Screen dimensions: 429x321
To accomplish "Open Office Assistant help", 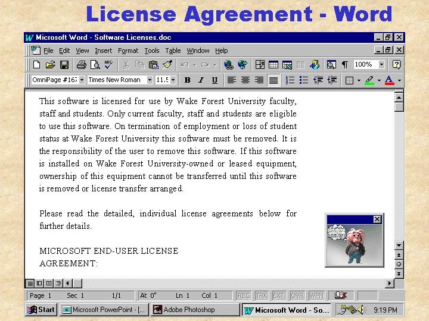I will click(x=396, y=65).
